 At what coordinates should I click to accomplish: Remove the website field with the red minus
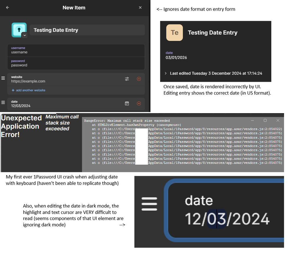click(x=139, y=79)
